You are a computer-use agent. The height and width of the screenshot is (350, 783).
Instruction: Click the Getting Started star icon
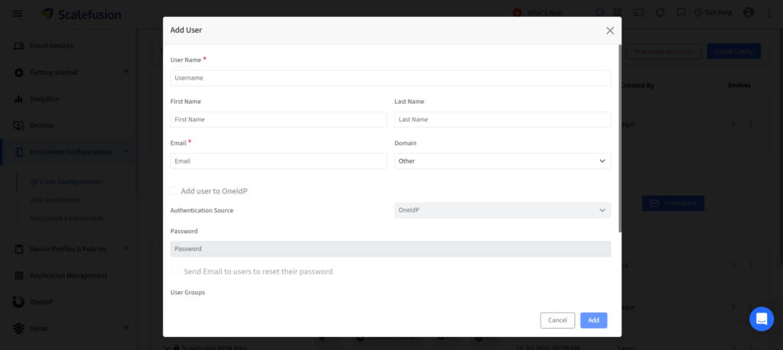(18, 73)
